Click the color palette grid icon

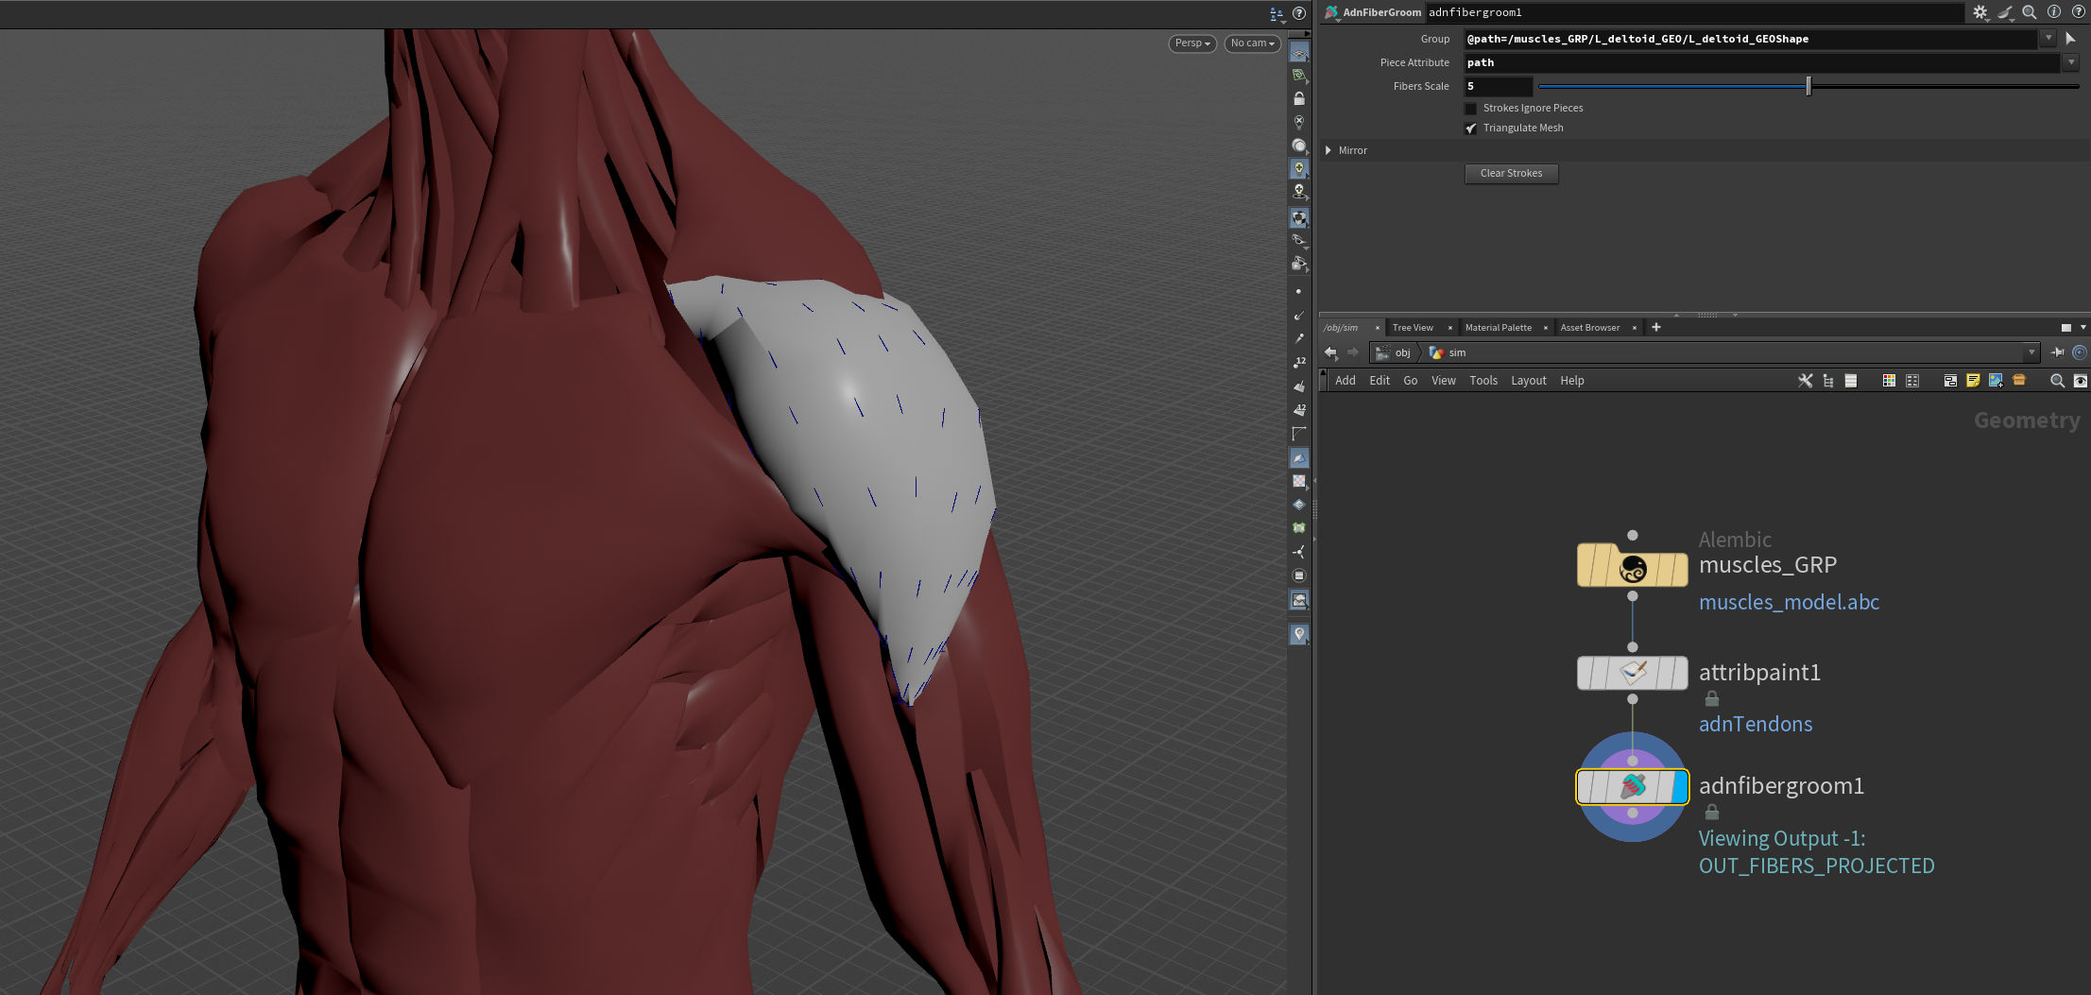click(1889, 381)
